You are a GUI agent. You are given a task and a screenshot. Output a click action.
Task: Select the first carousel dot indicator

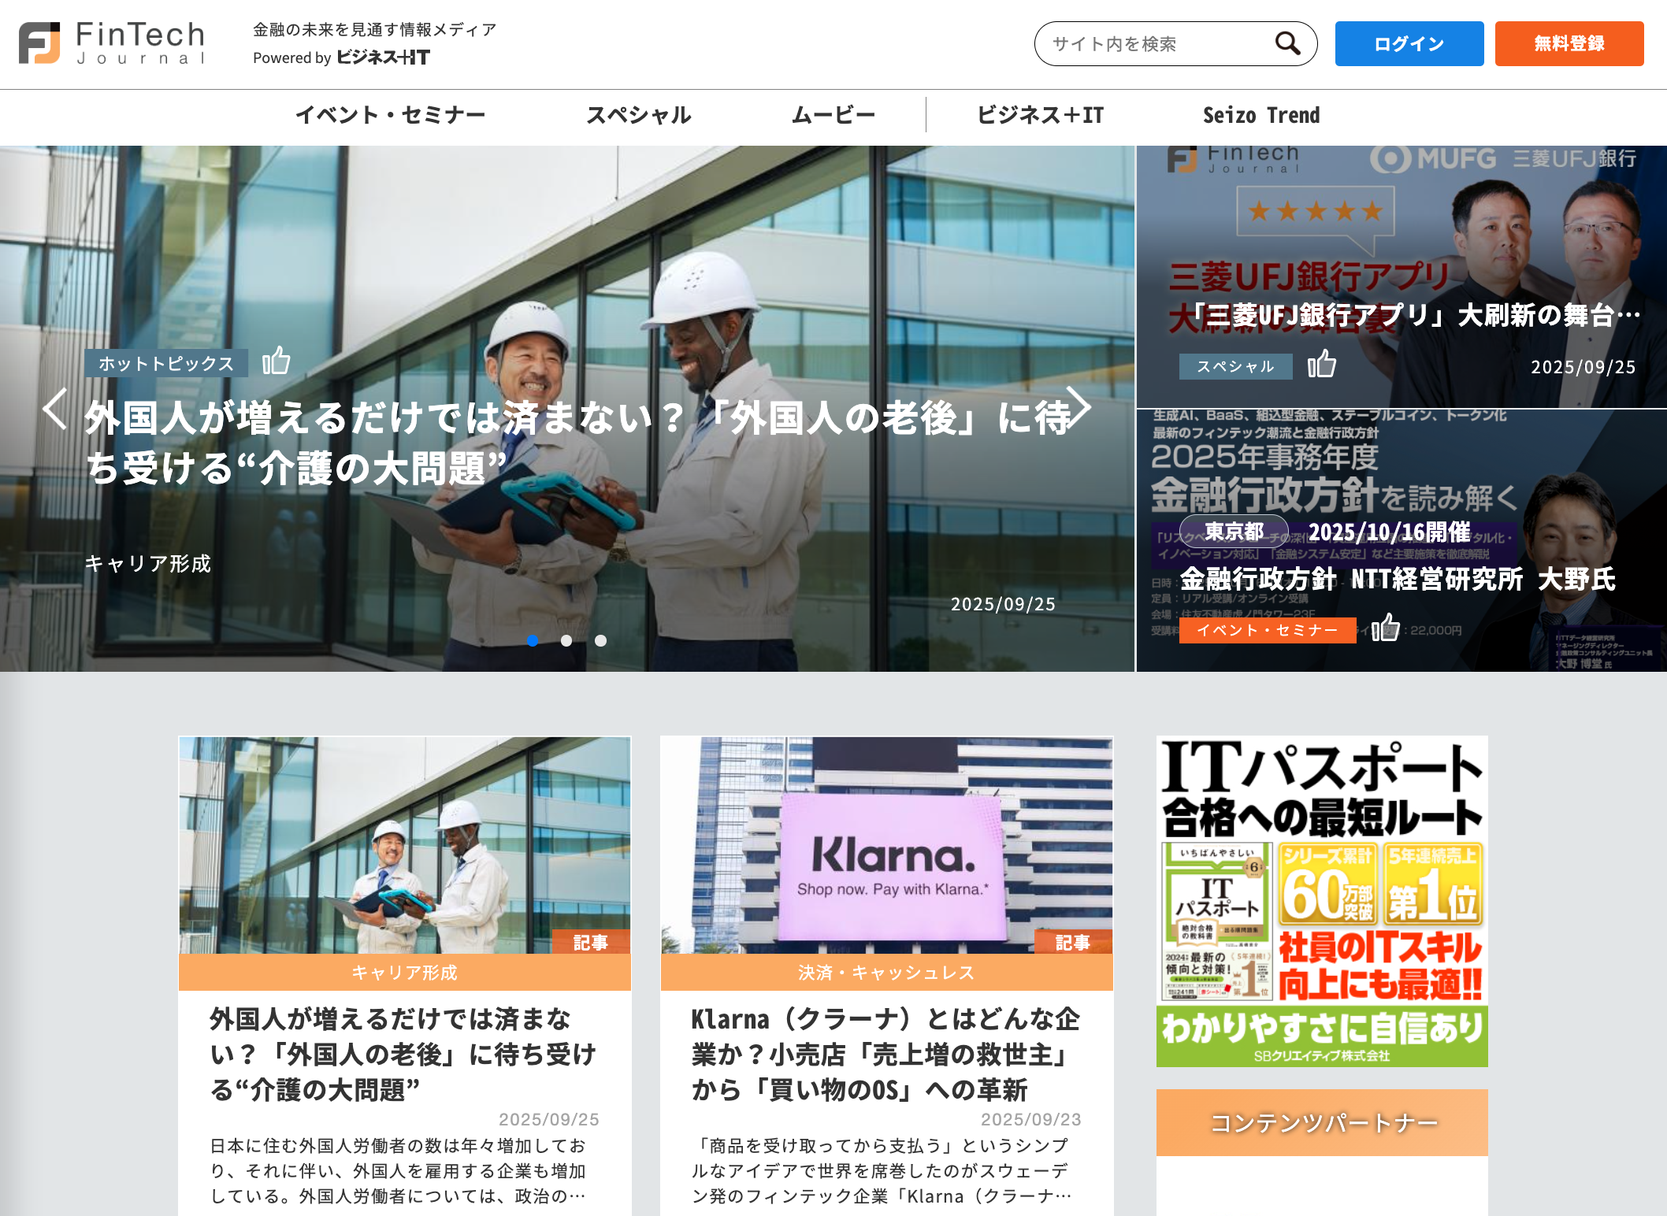[x=533, y=640]
